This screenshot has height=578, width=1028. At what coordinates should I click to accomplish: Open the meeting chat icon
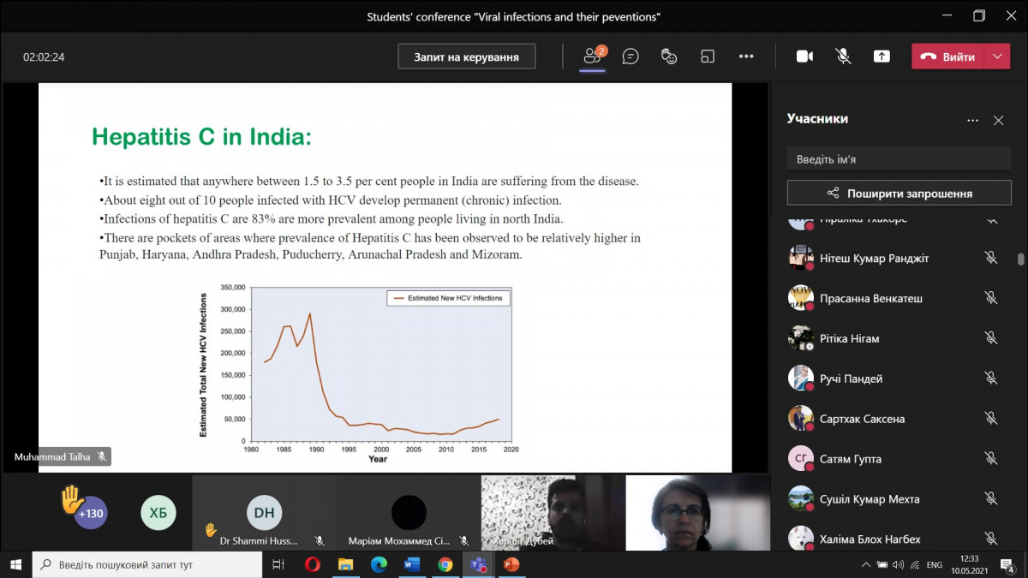tap(631, 57)
